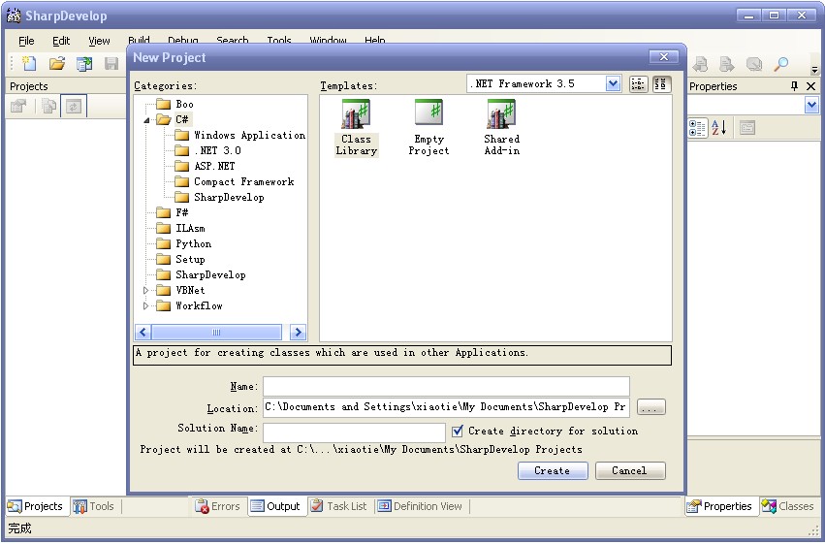Click the Open File toolbar icon
The height and width of the screenshot is (544, 825).
pyautogui.click(x=57, y=64)
